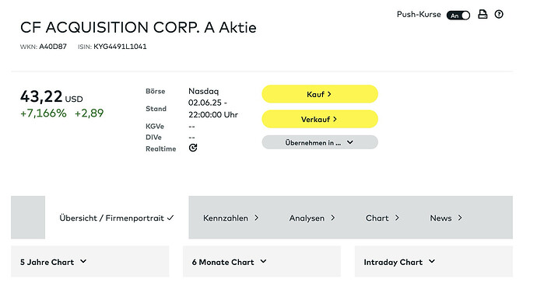This screenshot has height=286, width=537.
Task: Click the ISIN number KYG4491L1041
Action: pyautogui.click(x=120, y=47)
